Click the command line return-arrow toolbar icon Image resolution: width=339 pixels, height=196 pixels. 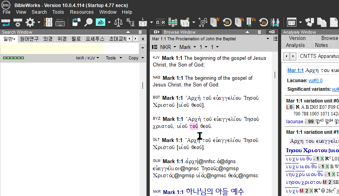pos(5,22)
